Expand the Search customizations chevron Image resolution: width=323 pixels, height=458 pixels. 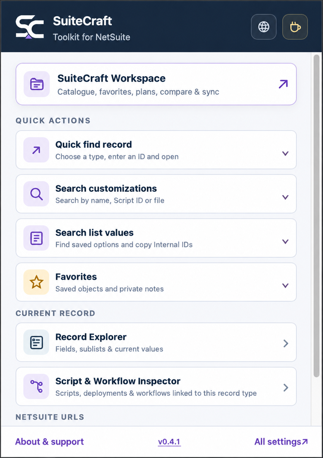click(285, 197)
